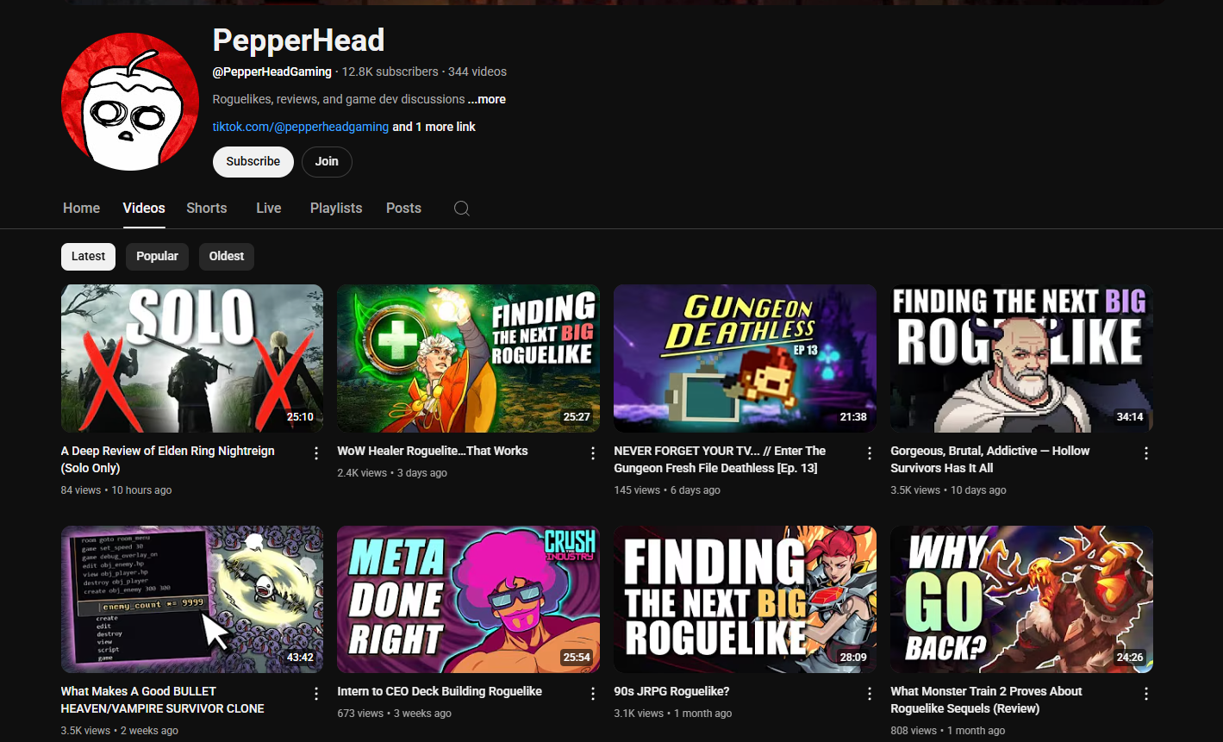The height and width of the screenshot is (742, 1223).
Task: Open 'WoW Healer Roguelite...That Works' title
Action: pyautogui.click(x=433, y=451)
